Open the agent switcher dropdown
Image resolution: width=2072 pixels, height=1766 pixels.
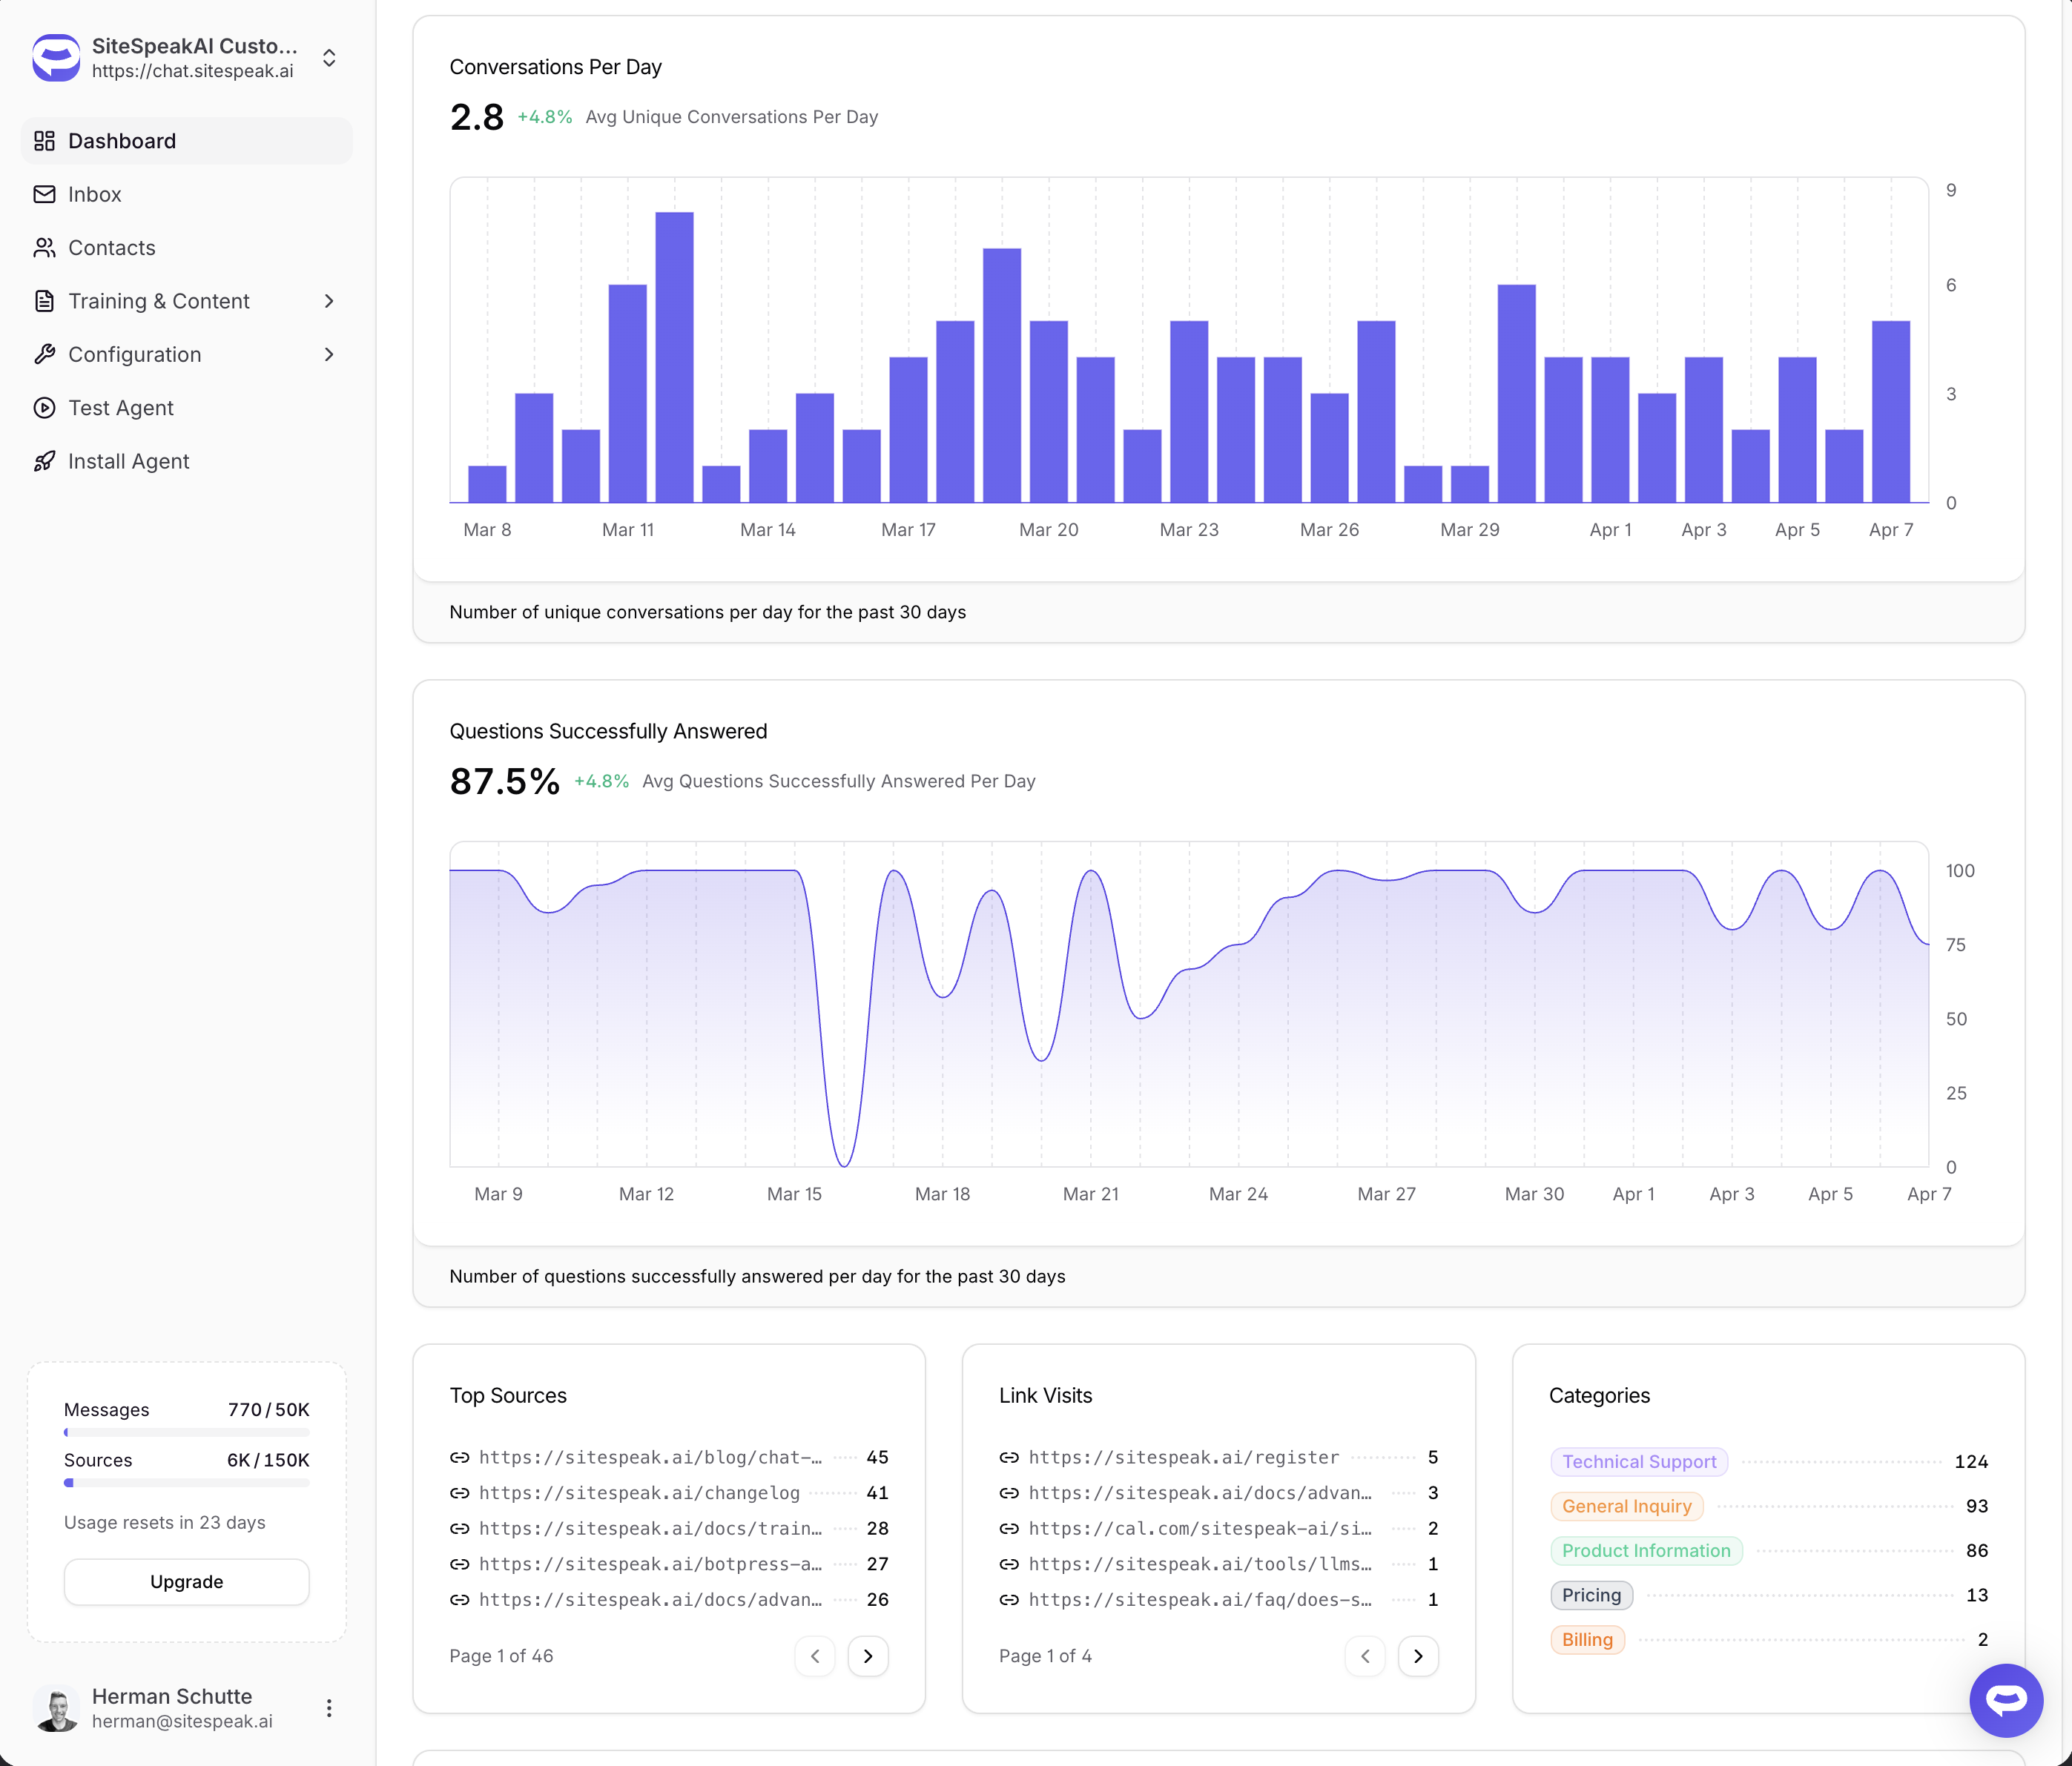tap(329, 58)
